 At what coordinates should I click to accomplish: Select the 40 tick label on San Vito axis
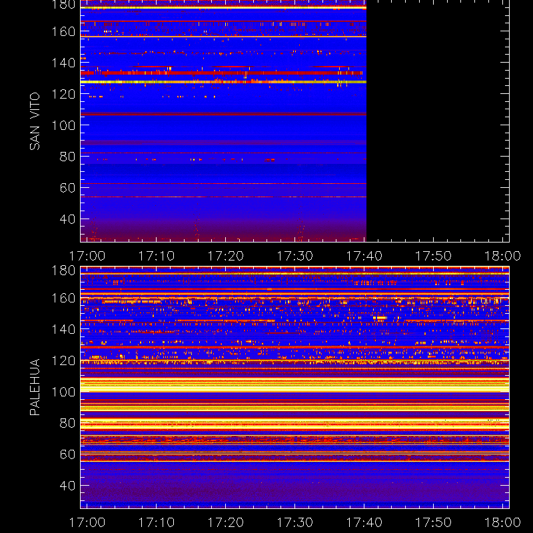click(x=67, y=219)
